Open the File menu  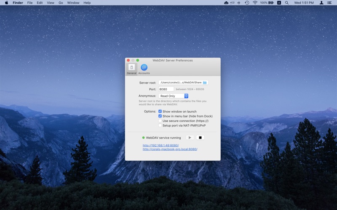(30, 3)
